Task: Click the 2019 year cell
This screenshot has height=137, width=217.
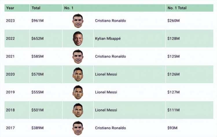Action: coord(10,92)
